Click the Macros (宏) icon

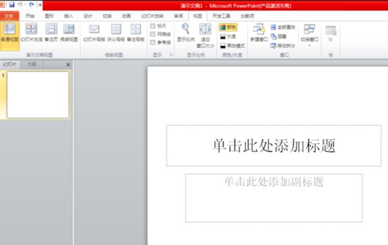click(x=330, y=33)
